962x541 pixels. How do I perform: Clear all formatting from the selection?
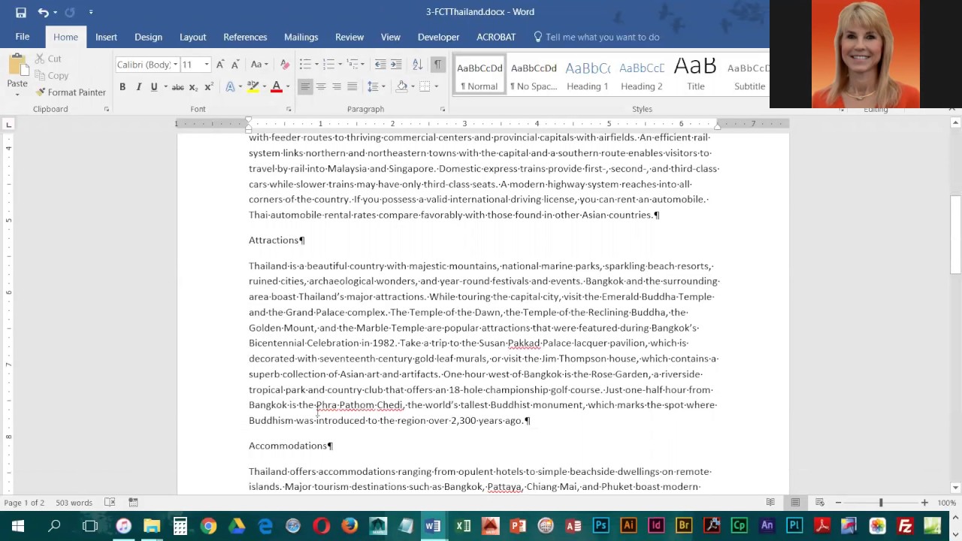284,65
